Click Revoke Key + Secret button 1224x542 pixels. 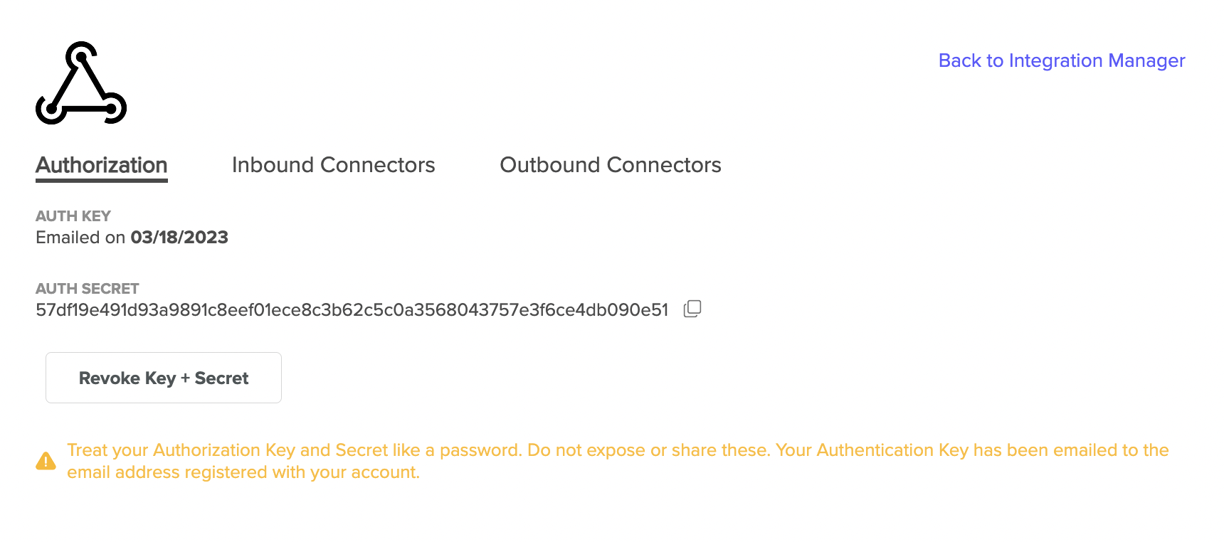(164, 378)
